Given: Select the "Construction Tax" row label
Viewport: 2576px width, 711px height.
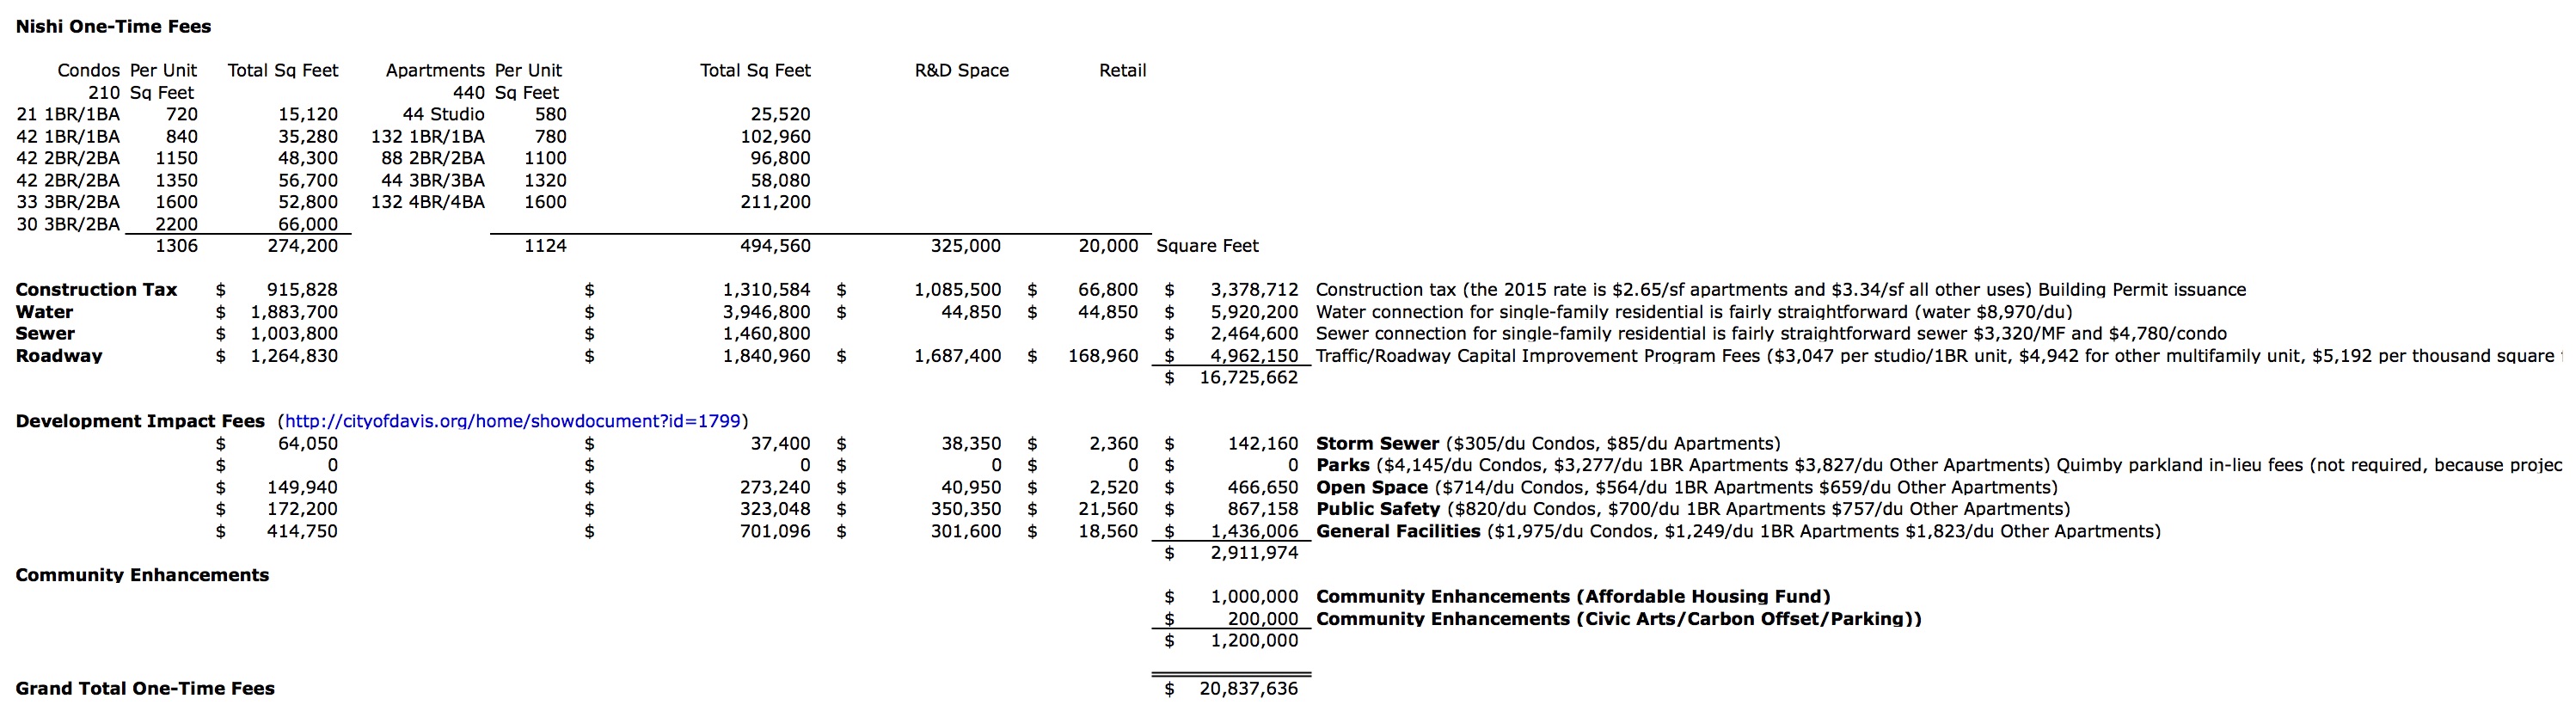Looking at the screenshot, I should [96, 290].
